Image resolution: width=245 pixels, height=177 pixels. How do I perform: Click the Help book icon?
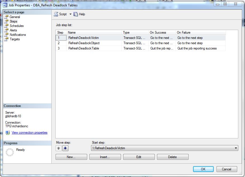pos(76,14)
